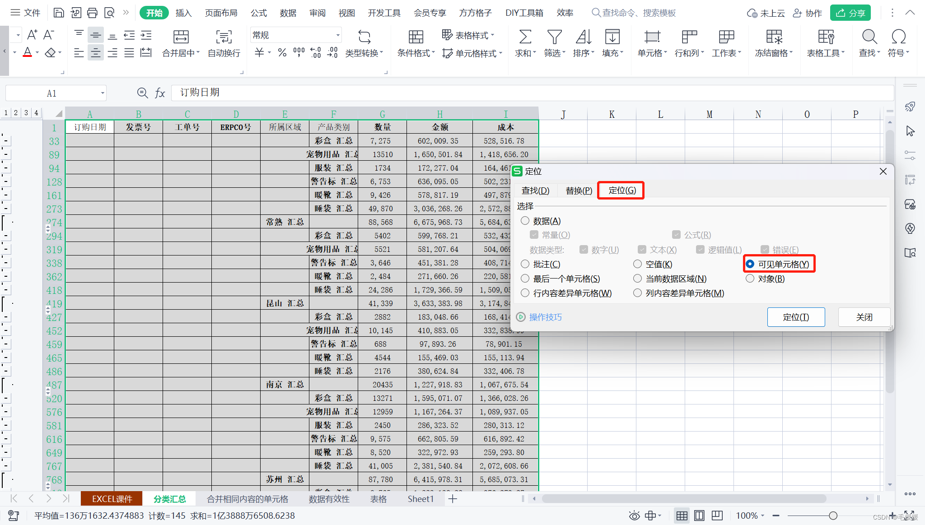925x525 pixels.
Task: Expand the A1 name box dropdown
Action: pyautogui.click(x=103, y=93)
